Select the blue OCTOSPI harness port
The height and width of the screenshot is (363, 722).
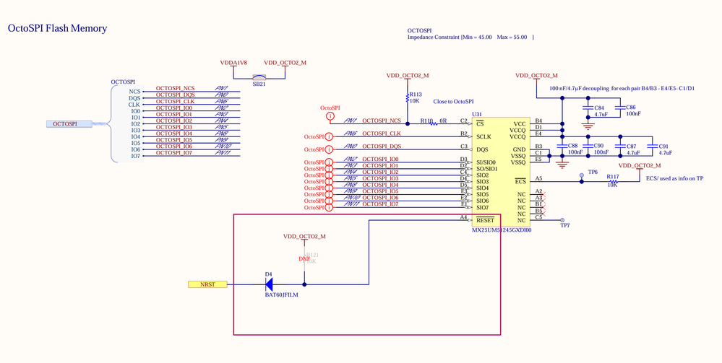(69, 123)
